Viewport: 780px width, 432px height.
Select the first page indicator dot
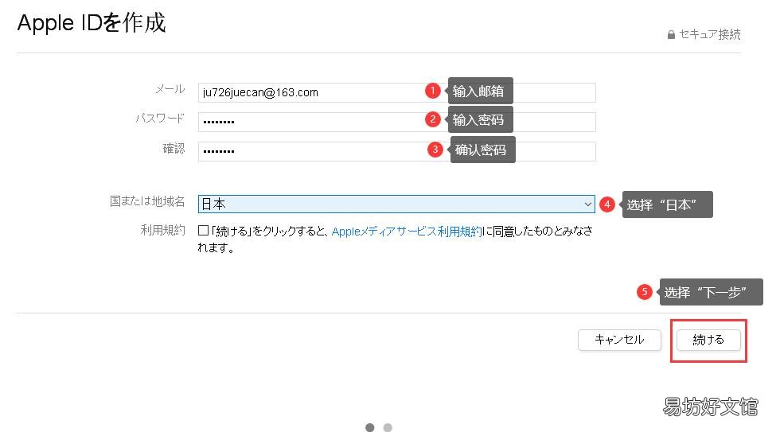(369, 427)
